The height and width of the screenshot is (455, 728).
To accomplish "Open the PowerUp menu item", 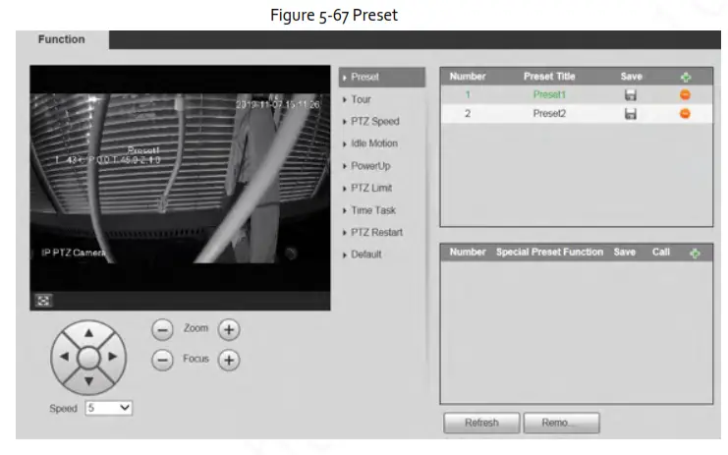I will pos(370,166).
